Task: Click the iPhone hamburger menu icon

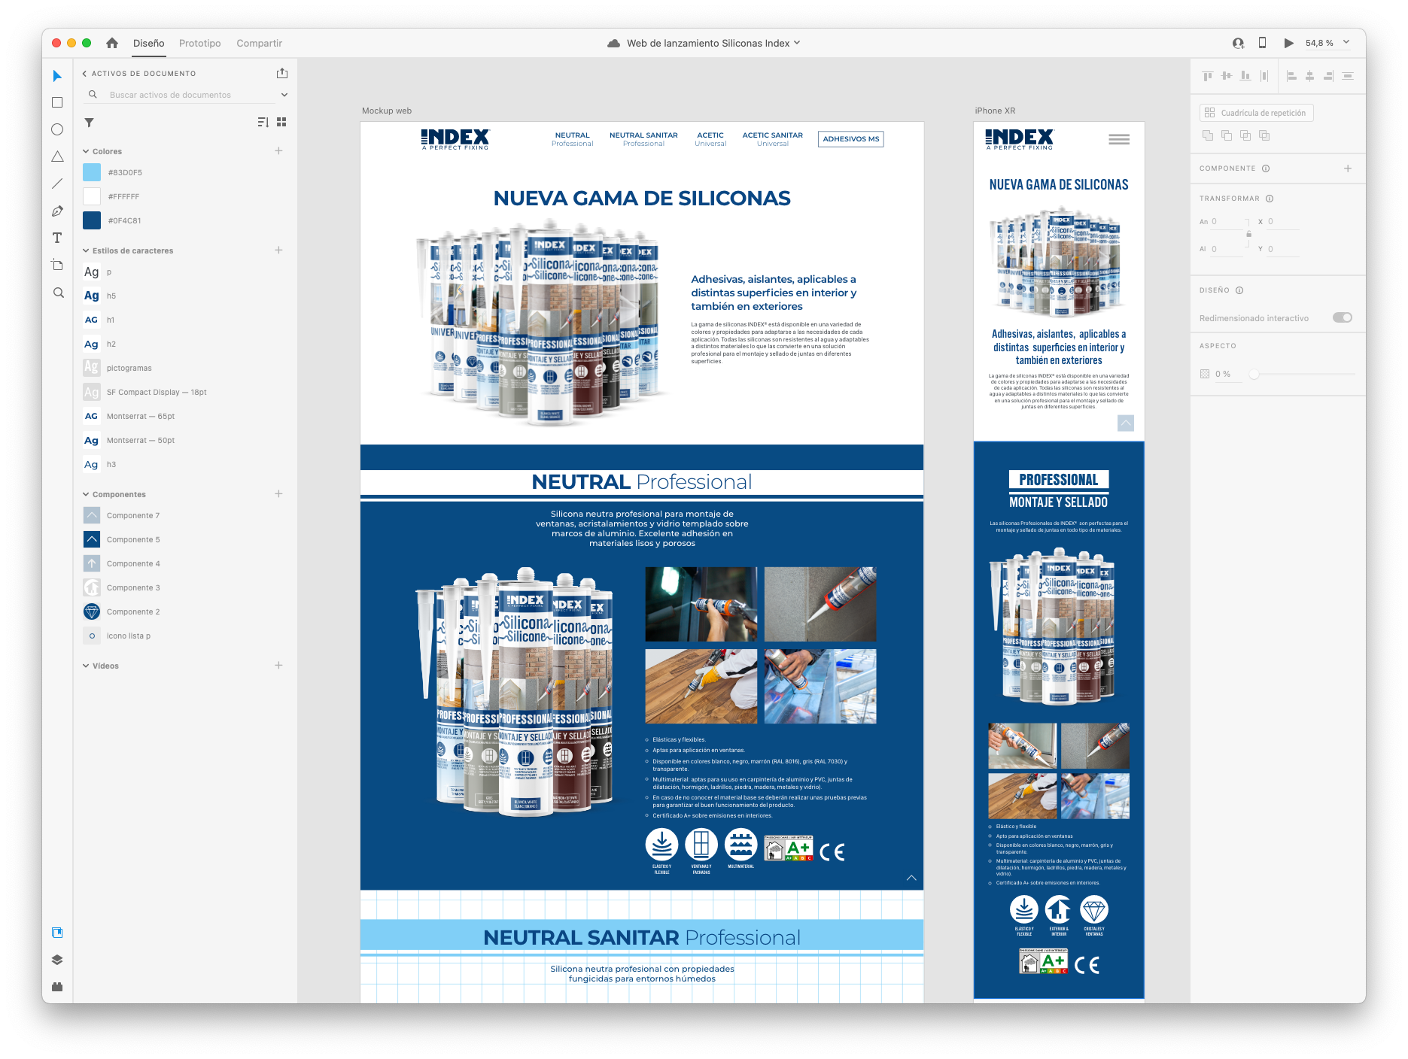Action: pos(1119,139)
